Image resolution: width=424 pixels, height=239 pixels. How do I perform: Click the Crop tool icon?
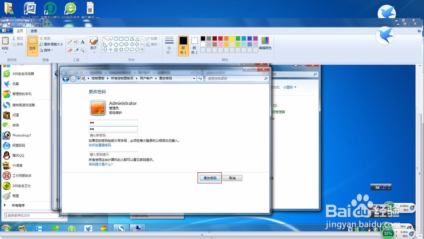pos(41,39)
